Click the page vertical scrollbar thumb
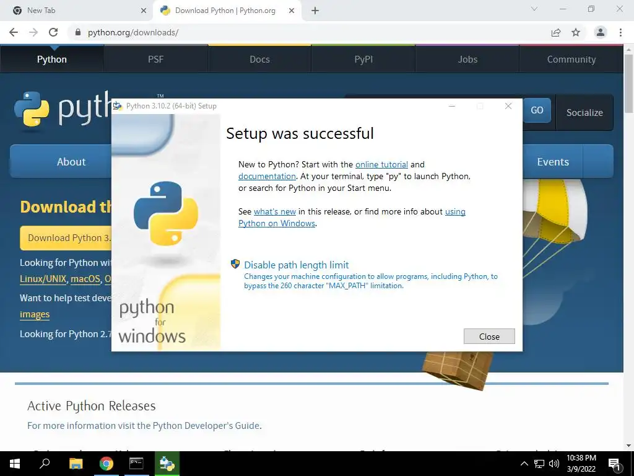Screen dimensions: 634x476 (x=629, y=84)
